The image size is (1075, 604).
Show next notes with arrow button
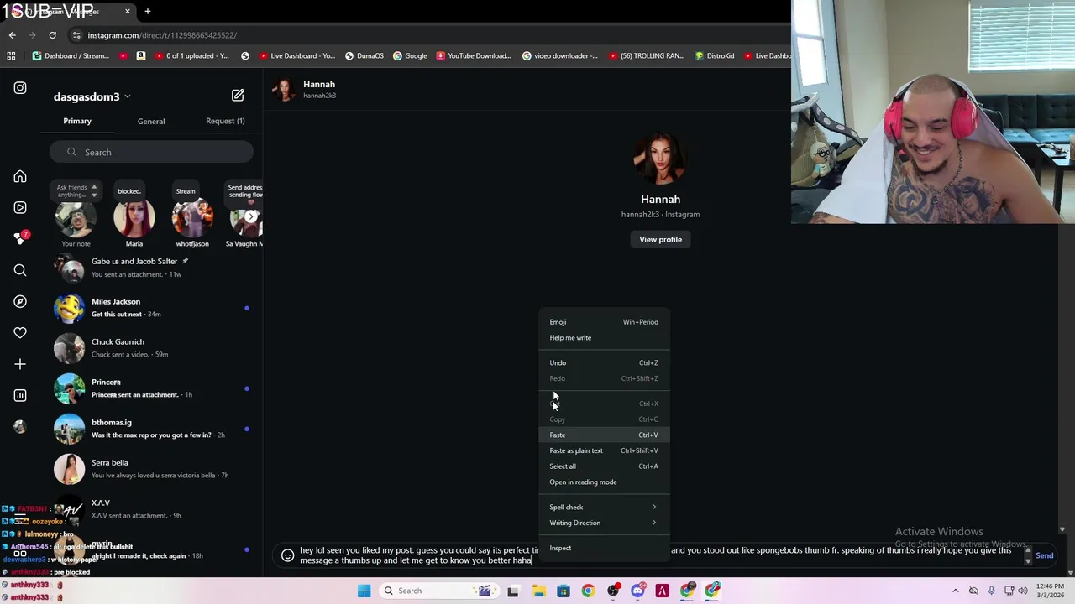(x=250, y=216)
